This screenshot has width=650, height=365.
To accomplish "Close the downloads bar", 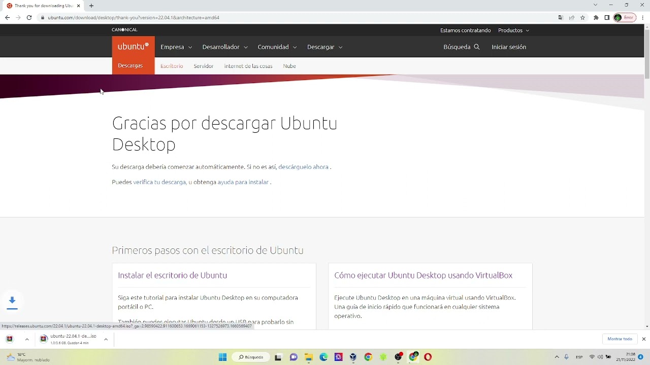I will click(x=644, y=339).
